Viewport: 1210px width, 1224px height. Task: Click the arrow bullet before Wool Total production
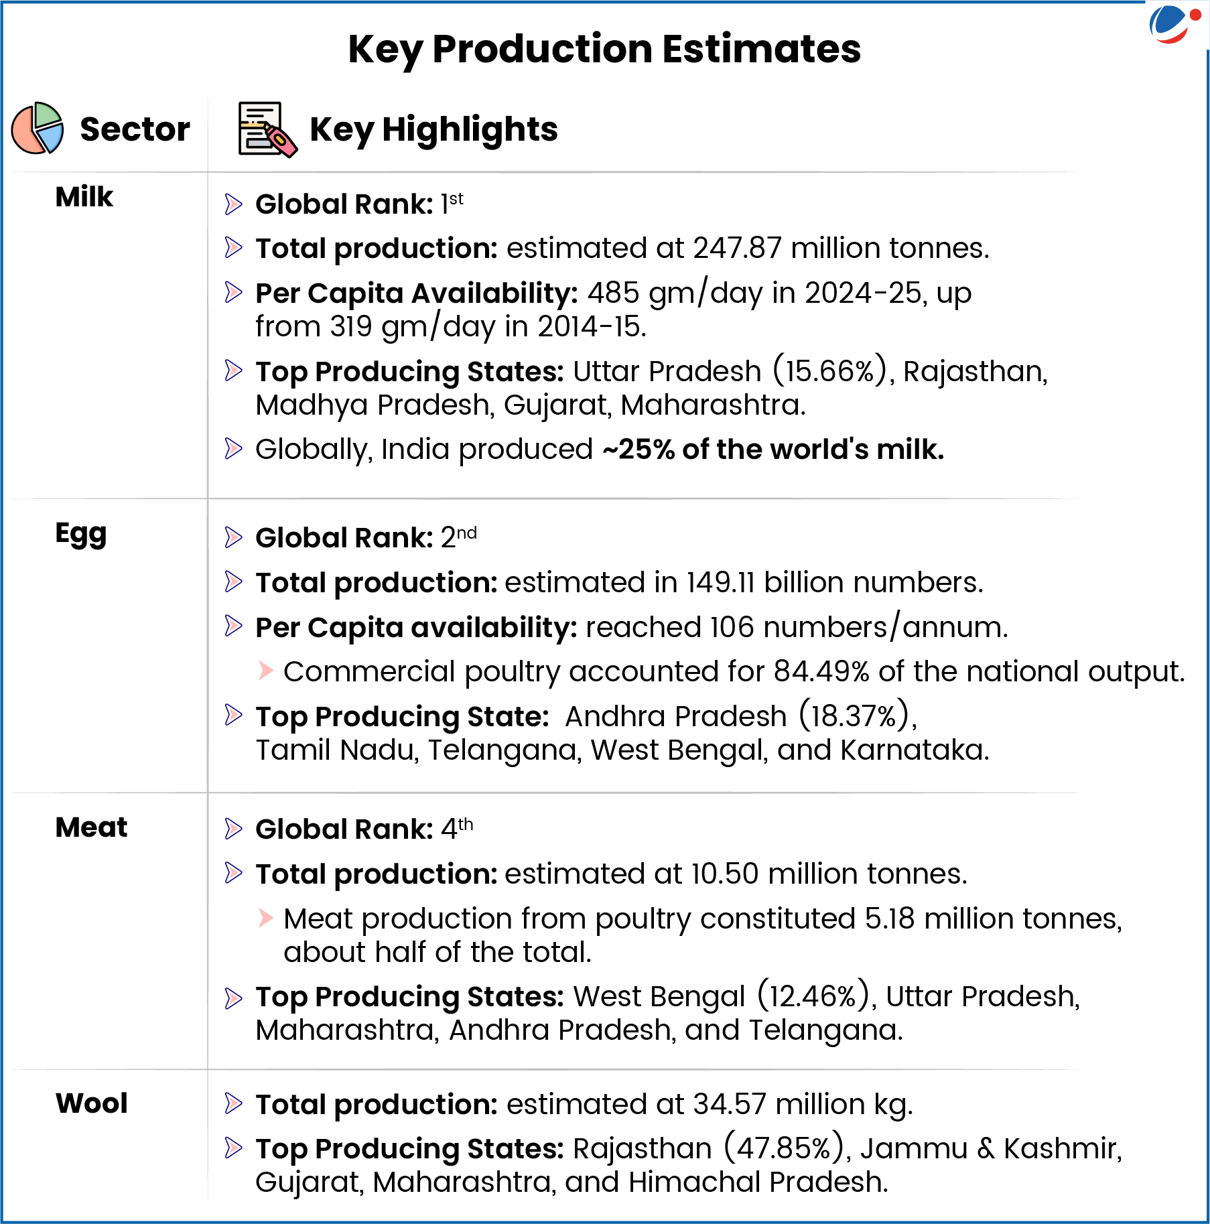tap(233, 1103)
